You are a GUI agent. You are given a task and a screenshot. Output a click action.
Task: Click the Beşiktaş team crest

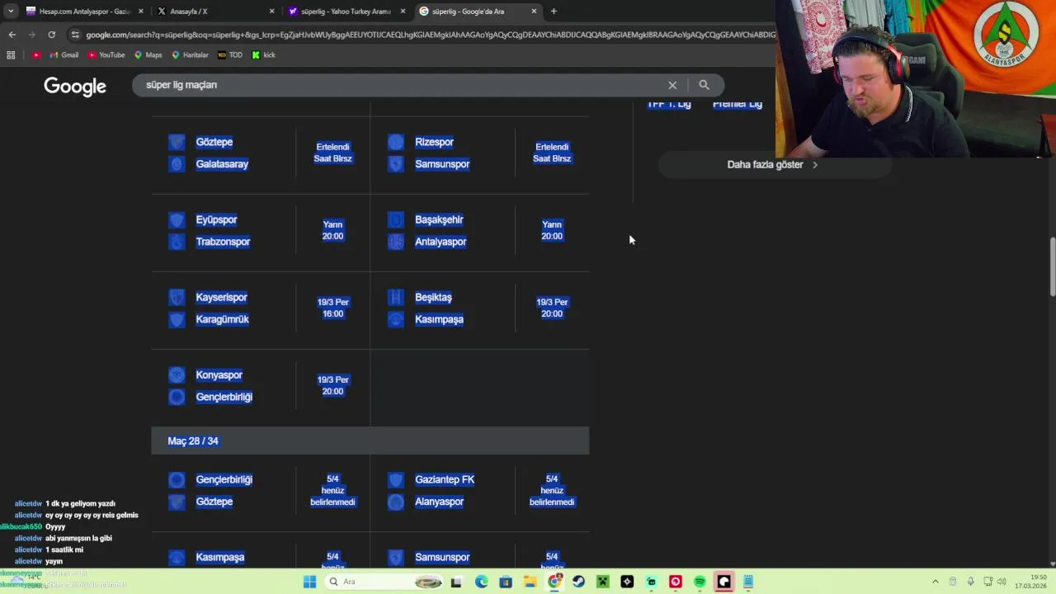(x=396, y=297)
